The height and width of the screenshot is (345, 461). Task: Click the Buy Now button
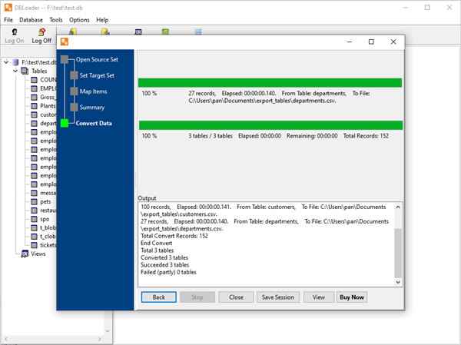tap(352, 297)
